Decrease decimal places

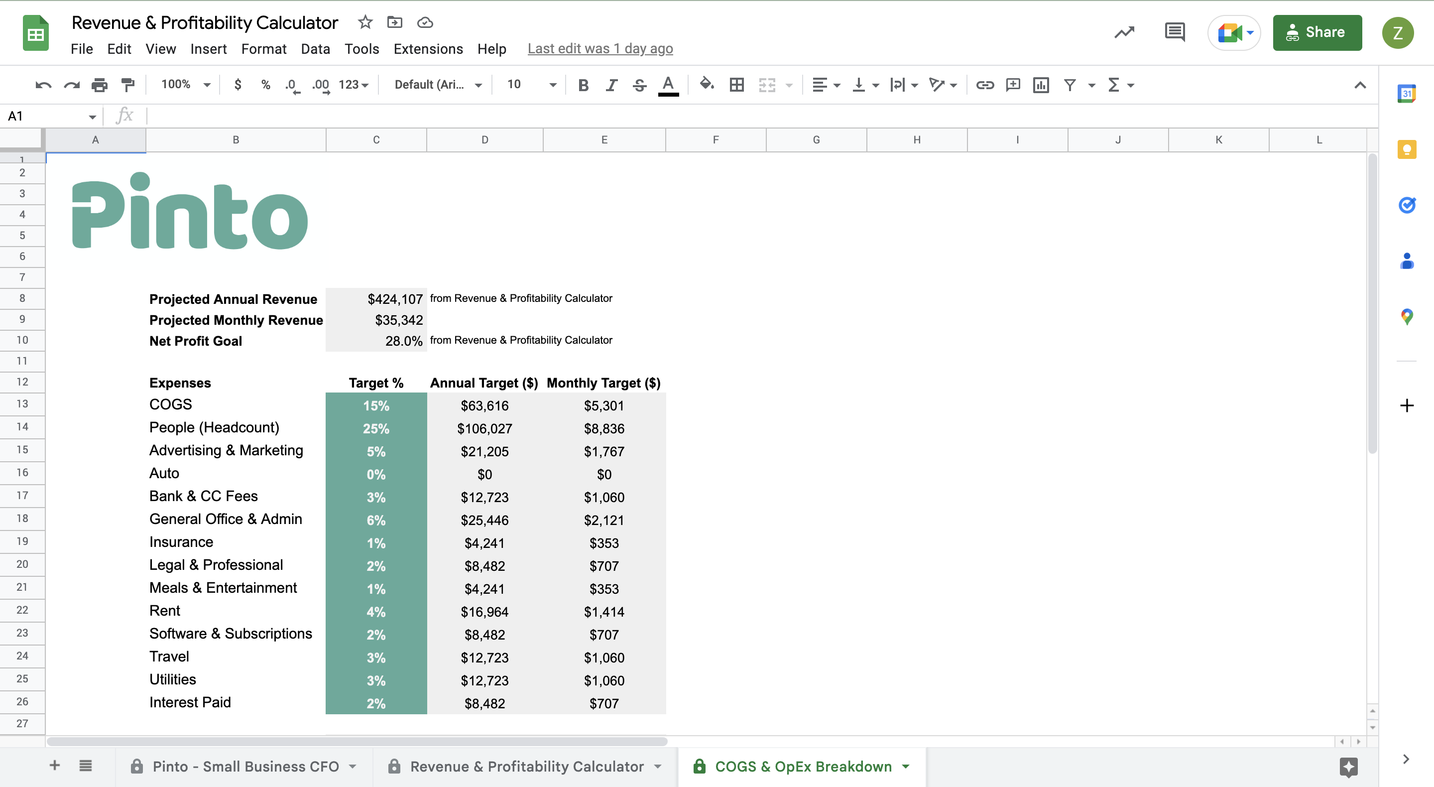pos(291,85)
